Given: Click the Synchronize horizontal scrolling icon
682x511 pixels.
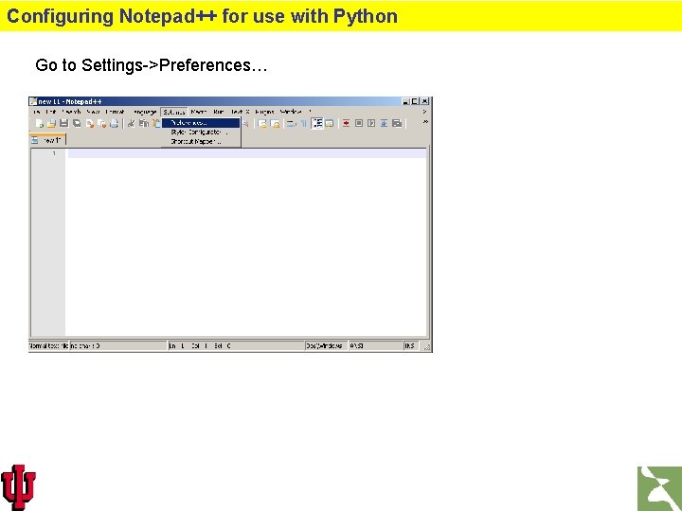Looking at the screenshot, I should (x=276, y=123).
